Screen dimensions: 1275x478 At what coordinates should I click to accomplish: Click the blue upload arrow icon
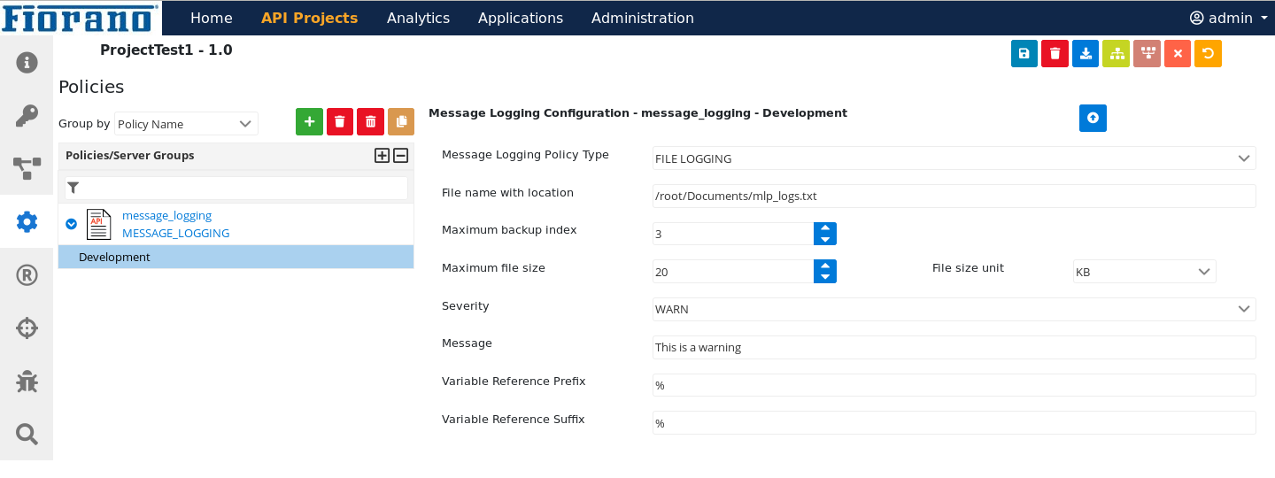(1093, 118)
